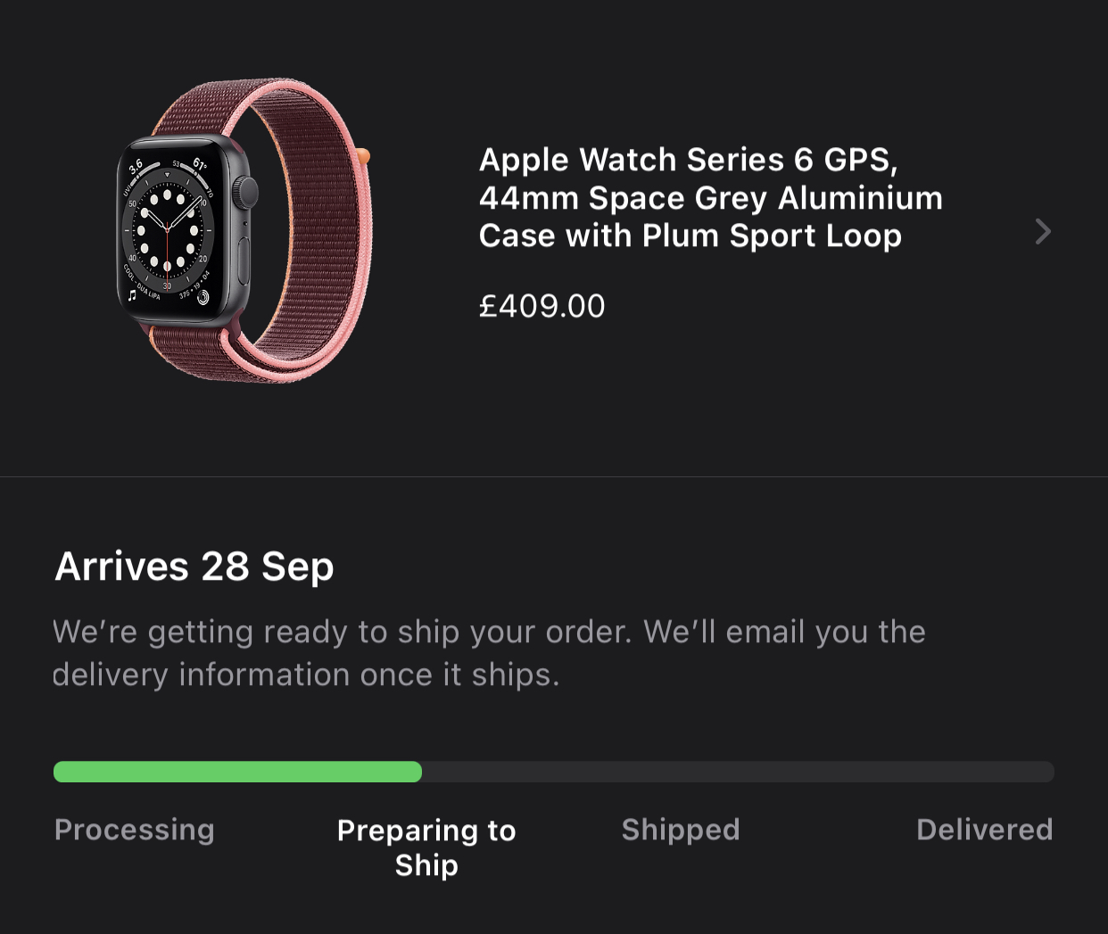Tap the getting ready to ship message
Image resolution: width=1108 pixels, height=934 pixels.
point(489,653)
